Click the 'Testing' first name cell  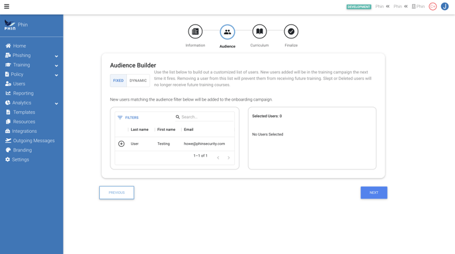(x=163, y=144)
